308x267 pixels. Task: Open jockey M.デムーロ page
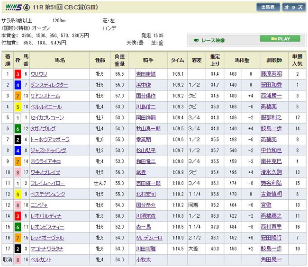(146, 238)
